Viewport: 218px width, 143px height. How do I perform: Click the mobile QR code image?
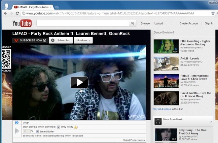point(6,59)
